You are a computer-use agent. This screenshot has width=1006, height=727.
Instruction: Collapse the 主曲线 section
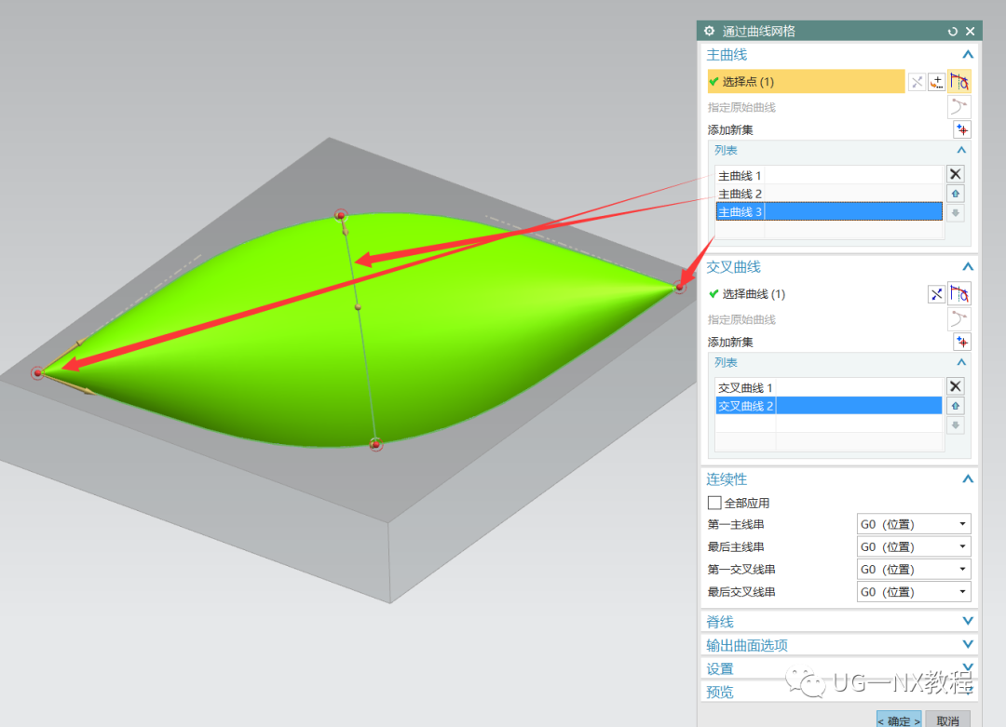tap(967, 54)
